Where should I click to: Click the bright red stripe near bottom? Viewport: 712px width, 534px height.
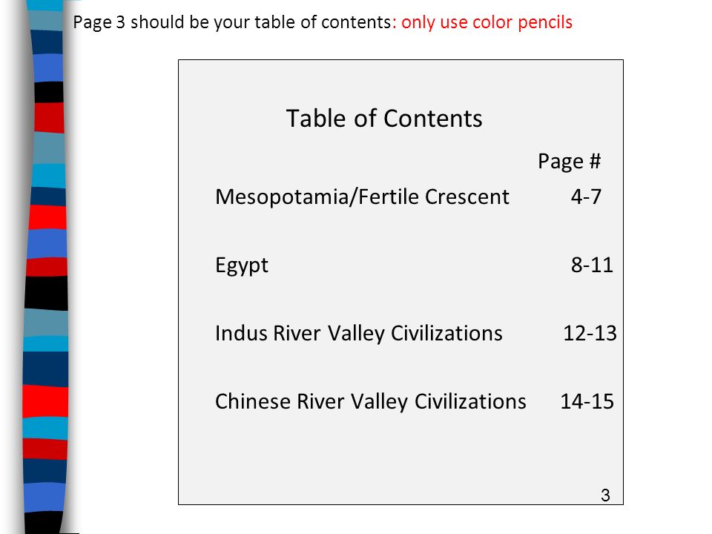(45, 401)
